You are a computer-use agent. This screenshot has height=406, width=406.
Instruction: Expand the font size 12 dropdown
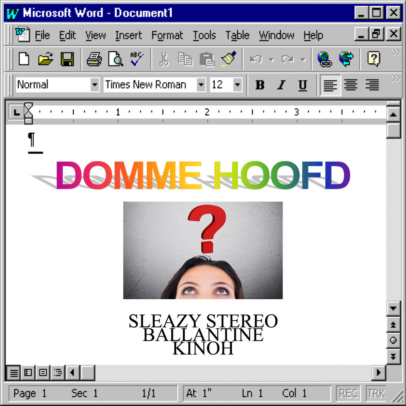click(238, 85)
